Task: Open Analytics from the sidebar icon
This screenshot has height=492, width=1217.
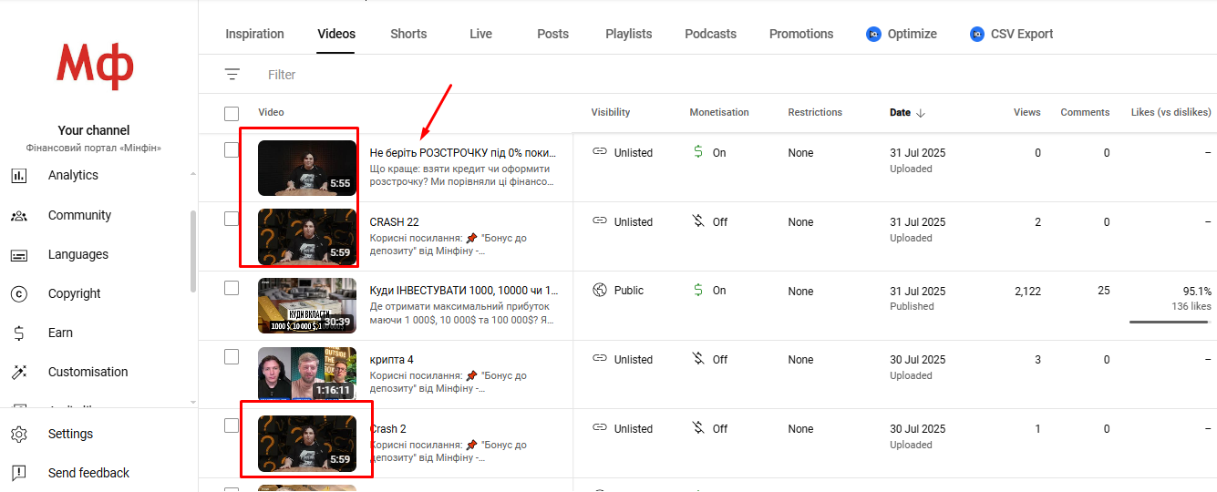Action: tap(18, 176)
